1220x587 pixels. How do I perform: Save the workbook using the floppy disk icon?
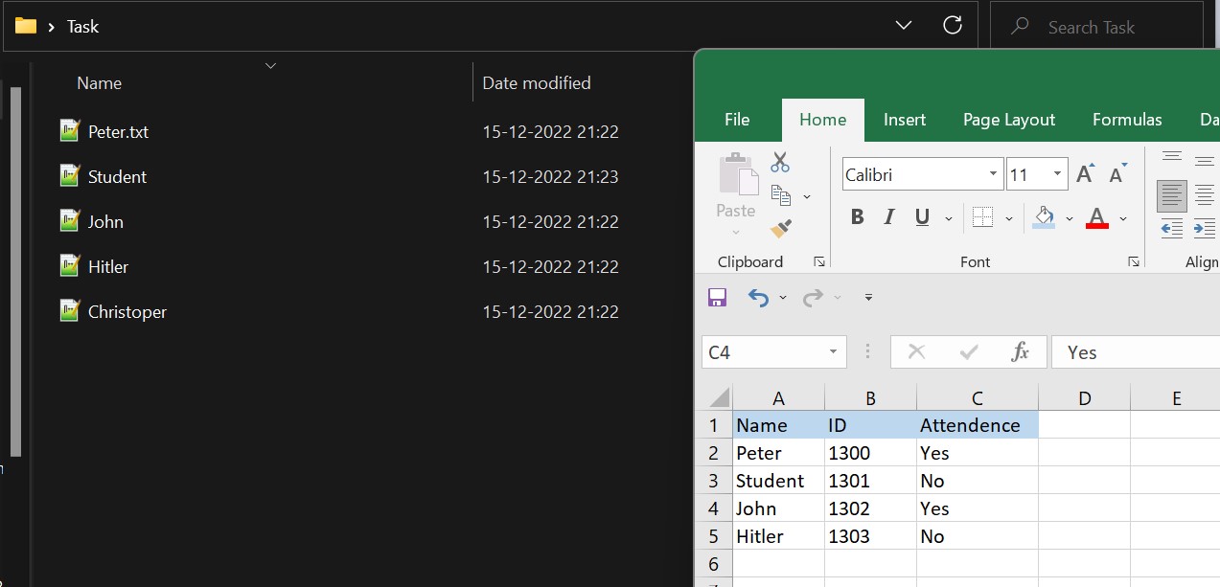(717, 298)
